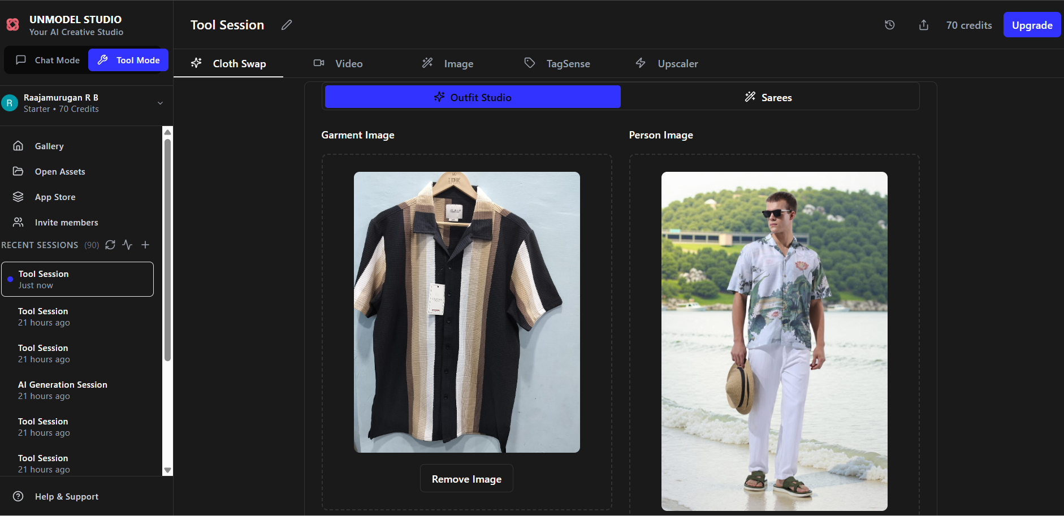Open session history via the clock icon
Viewport: 1064px width, 516px height.
[889, 25]
